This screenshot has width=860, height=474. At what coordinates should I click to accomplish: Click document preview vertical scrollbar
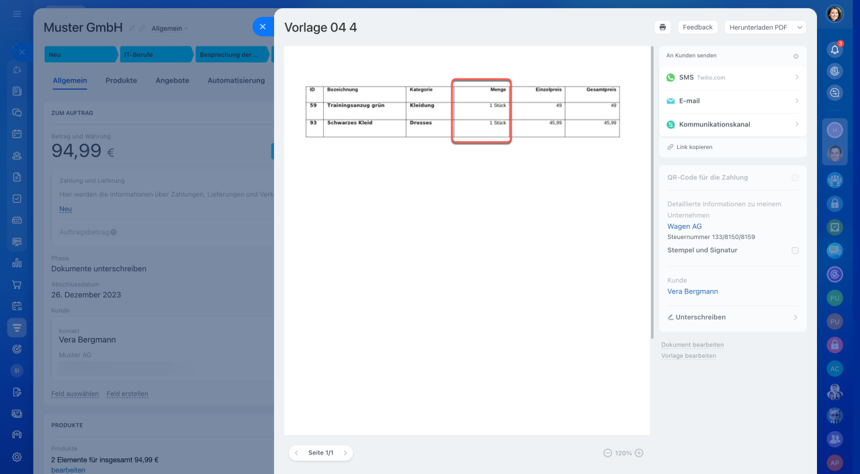[652, 193]
